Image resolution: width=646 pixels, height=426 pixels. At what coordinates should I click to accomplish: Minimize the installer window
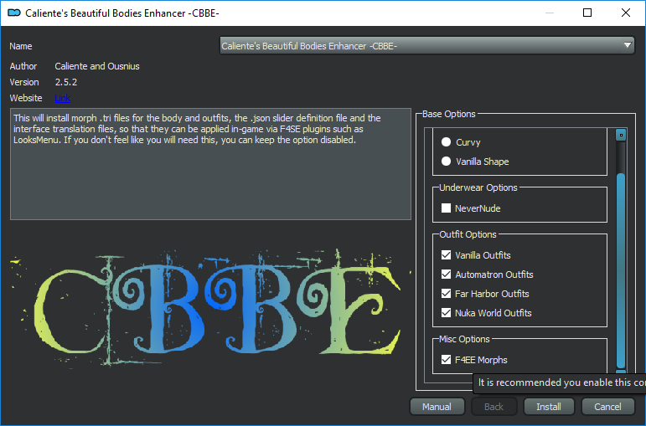[549, 13]
